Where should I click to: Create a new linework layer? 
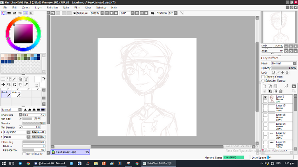pos(270,86)
